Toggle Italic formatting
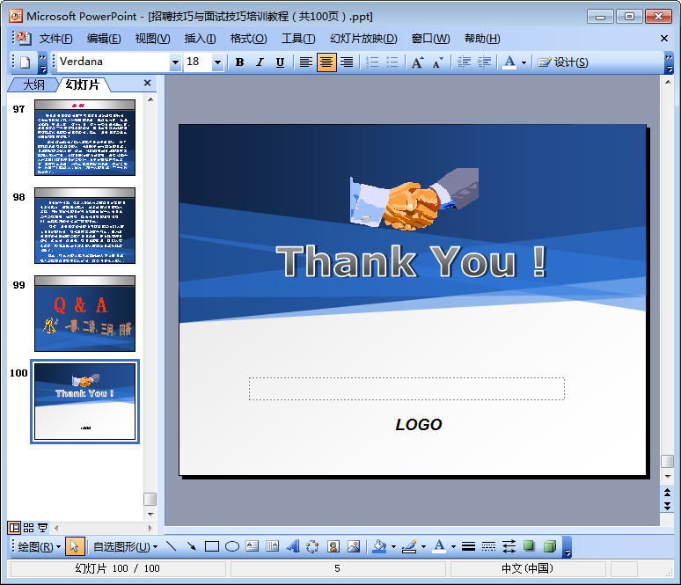Viewport: 681px width, 585px height. point(260,62)
